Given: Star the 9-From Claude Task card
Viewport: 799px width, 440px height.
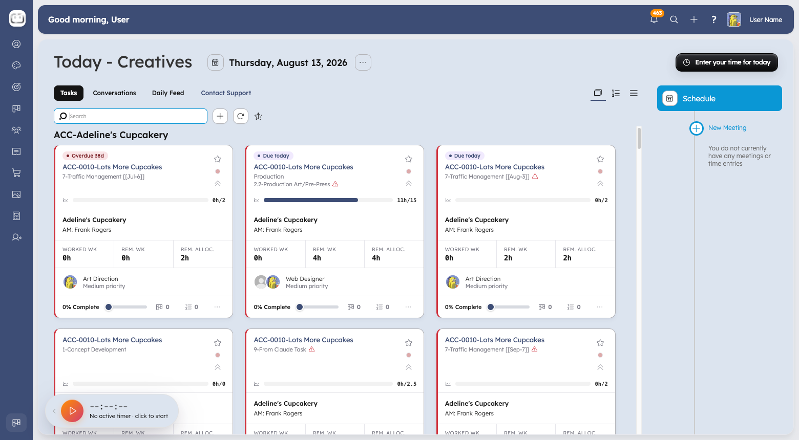Looking at the screenshot, I should (x=409, y=343).
